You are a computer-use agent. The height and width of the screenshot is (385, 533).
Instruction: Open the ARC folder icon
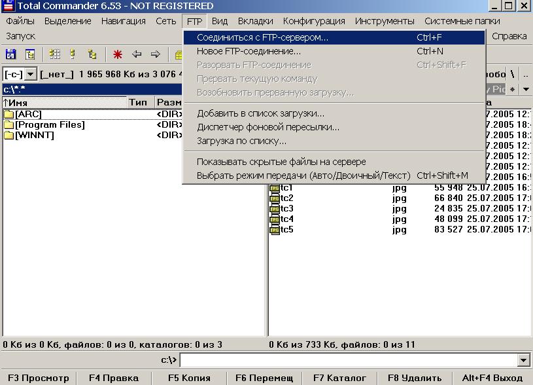click(9, 115)
